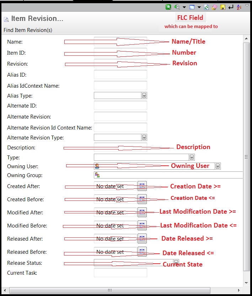Click the Alias IdContext Name input field
252x296 pixels.
point(120,86)
